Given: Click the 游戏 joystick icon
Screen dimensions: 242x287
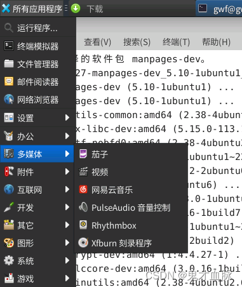Looking at the screenshot, I should pos(9,278).
